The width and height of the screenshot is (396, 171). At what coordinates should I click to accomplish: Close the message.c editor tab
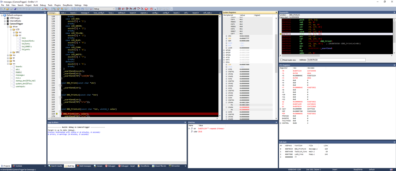(x=58, y=13)
